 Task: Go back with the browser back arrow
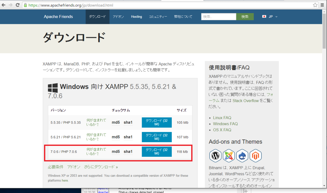tap(4, 5)
